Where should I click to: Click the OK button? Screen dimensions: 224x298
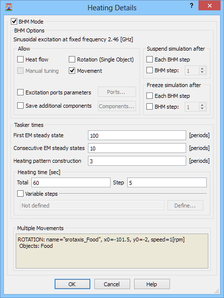(72, 284)
